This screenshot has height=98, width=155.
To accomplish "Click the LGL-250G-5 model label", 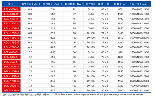I will [11, 90].
